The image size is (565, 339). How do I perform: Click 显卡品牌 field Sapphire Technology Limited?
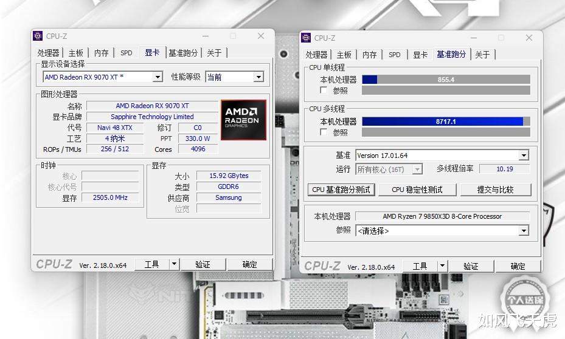pyautogui.click(x=152, y=117)
